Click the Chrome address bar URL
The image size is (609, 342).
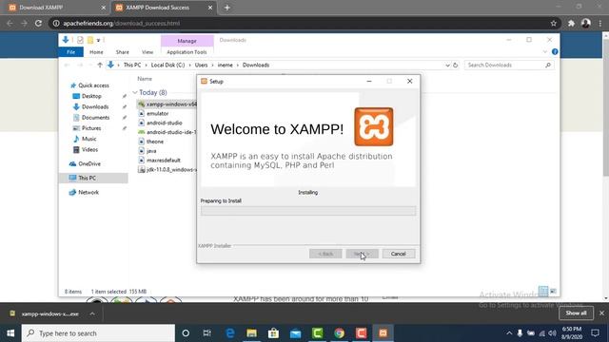tap(121, 23)
